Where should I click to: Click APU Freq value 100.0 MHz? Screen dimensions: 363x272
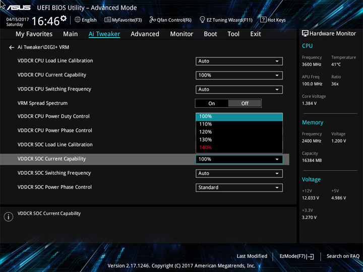tap(312, 84)
